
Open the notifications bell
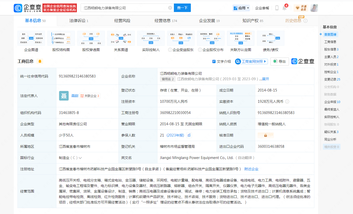pyautogui.click(x=284, y=8)
